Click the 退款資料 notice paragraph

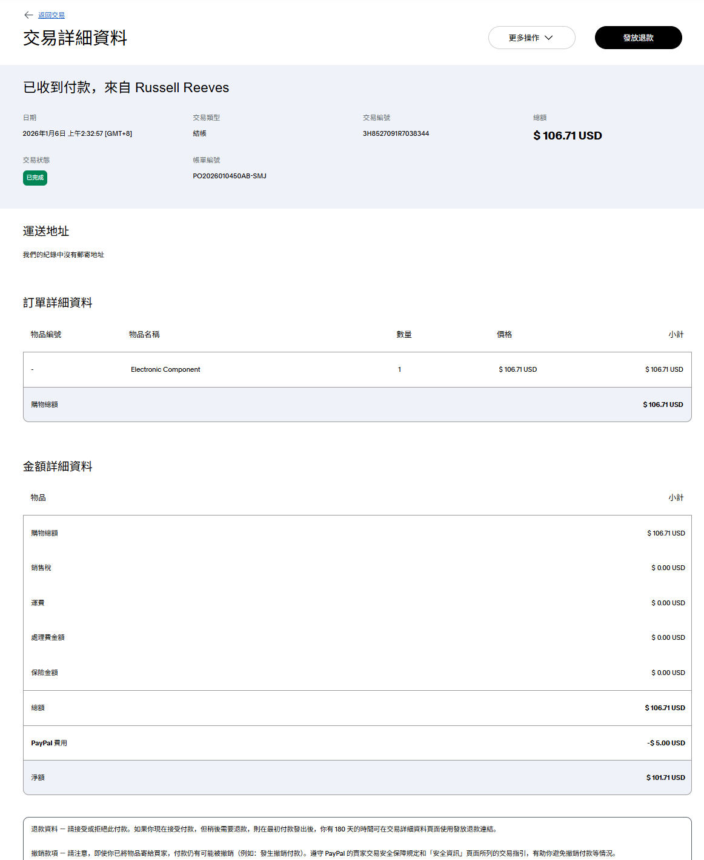click(264, 829)
